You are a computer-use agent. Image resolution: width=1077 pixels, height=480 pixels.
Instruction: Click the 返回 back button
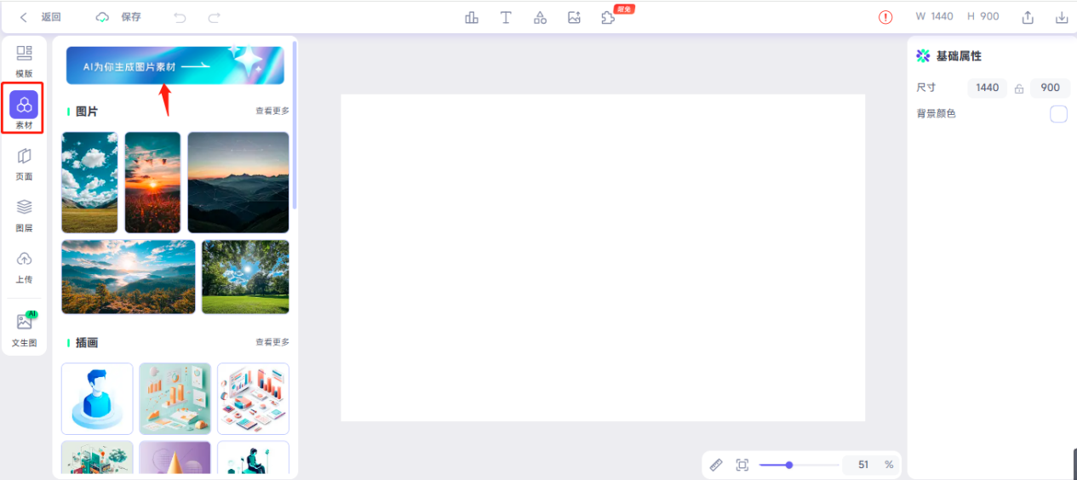tap(41, 17)
